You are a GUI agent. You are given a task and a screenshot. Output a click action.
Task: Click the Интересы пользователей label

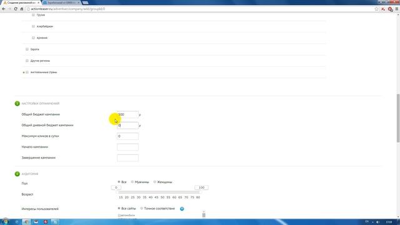click(40, 209)
